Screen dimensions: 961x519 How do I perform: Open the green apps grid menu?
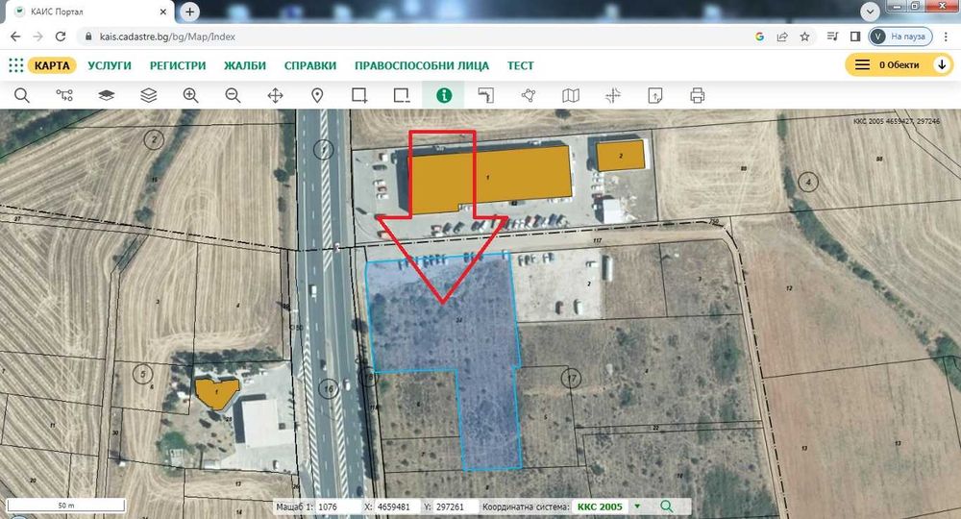click(16, 65)
